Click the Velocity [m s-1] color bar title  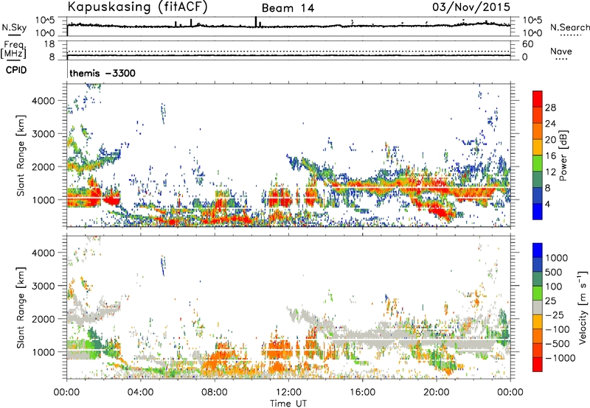(x=583, y=308)
